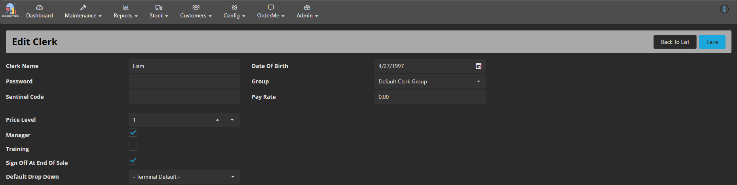The height and width of the screenshot is (185, 737).
Task: Enable the Training checkbox
Action: point(133,147)
